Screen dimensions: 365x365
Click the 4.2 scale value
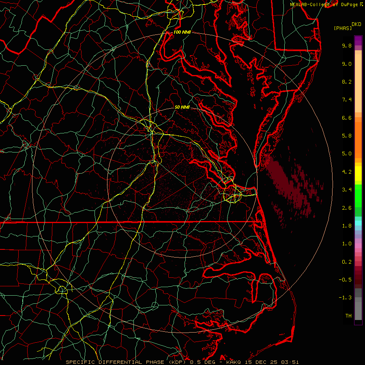[347, 172]
